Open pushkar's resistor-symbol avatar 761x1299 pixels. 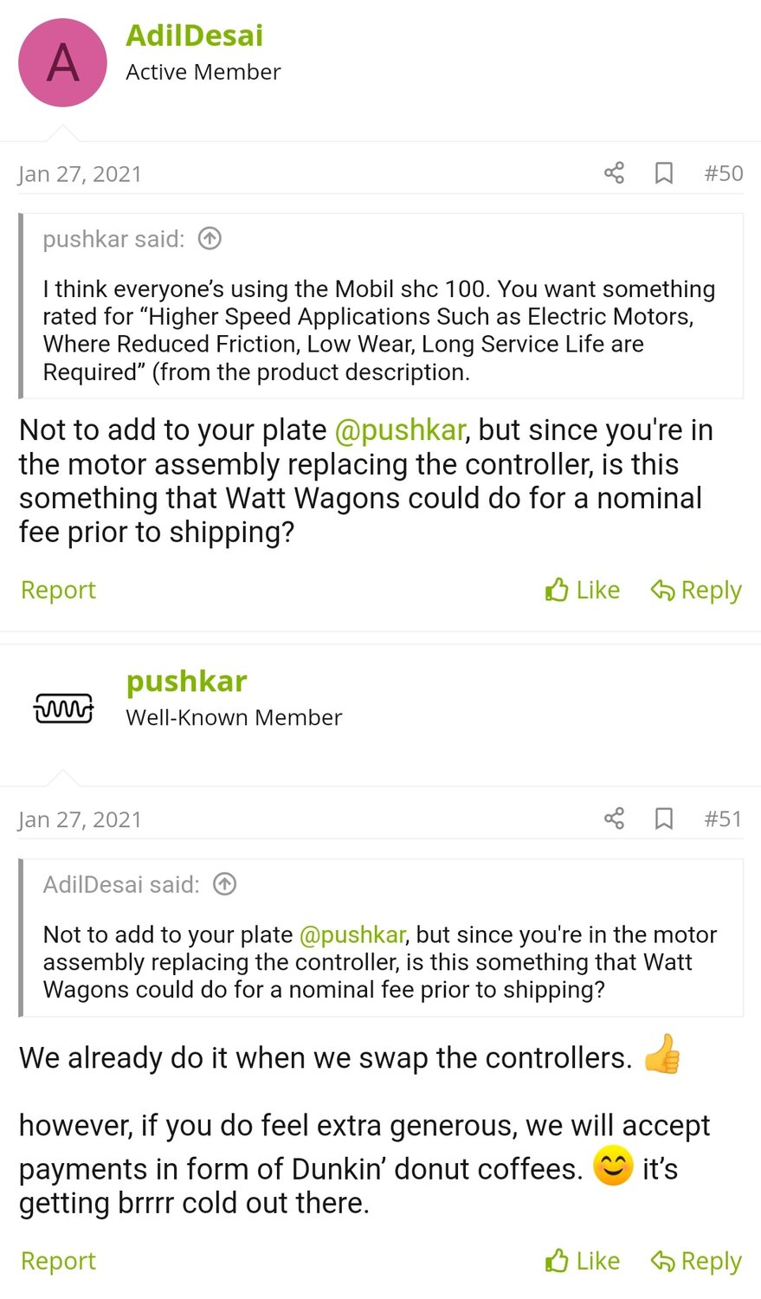click(63, 708)
